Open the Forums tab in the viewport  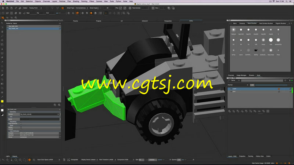pos(75,21)
